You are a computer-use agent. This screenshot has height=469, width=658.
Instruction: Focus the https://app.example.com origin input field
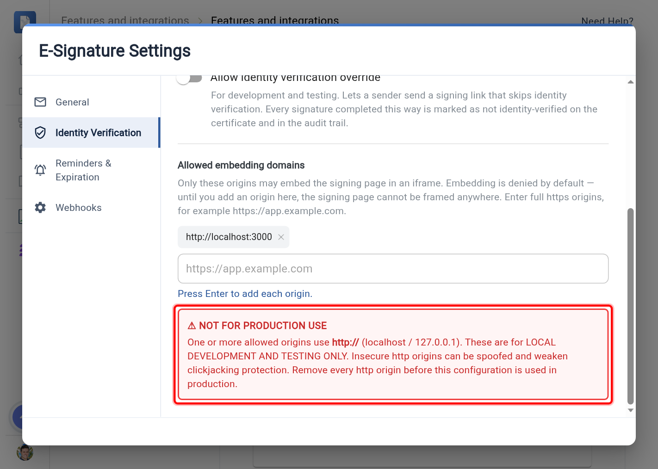(393, 269)
